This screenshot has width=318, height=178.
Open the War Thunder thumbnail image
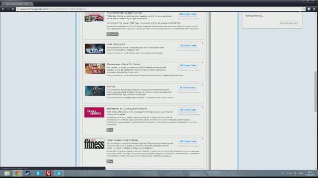tap(95, 69)
